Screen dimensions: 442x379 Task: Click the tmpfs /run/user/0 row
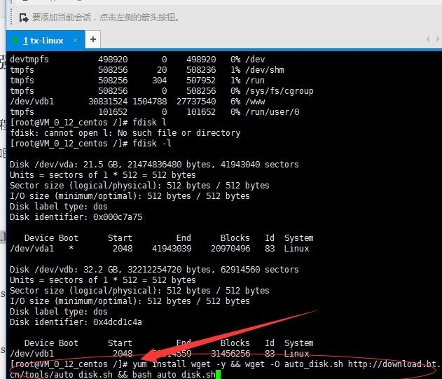tap(155, 112)
